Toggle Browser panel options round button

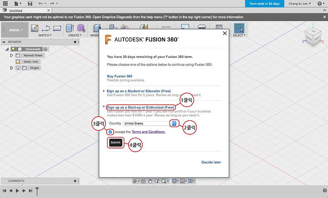click(75, 42)
